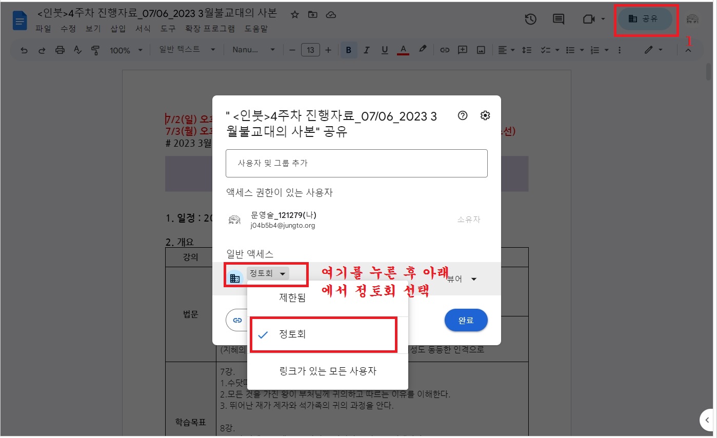
Task: Click the move-to-folder icon
Action: [312, 15]
